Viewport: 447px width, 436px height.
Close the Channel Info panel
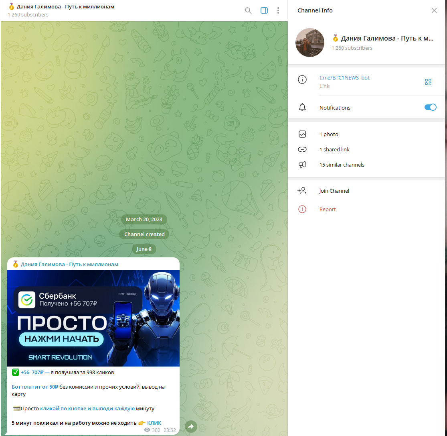(x=434, y=10)
